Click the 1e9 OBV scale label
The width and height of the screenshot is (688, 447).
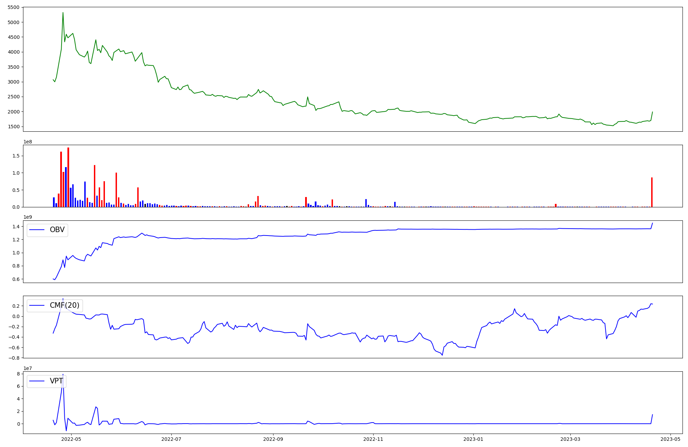(x=28, y=217)
